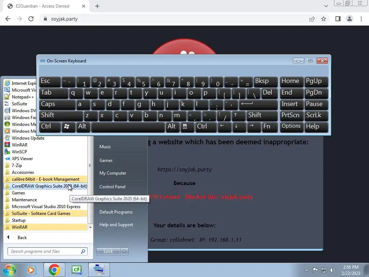Open shutdown options arrow next to Lock
Viewport: 369px width, 277px height.
pos(124,251)
